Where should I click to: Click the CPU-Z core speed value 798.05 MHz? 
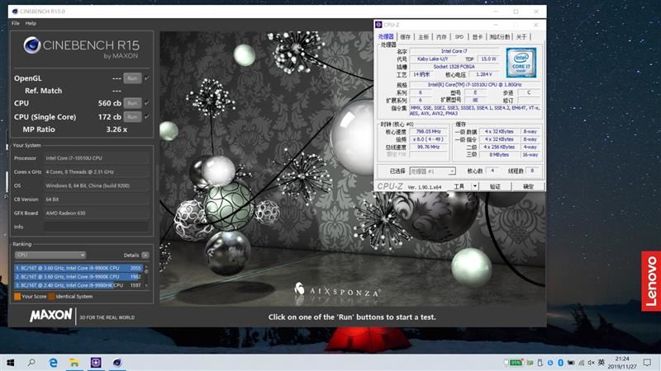click(428, 132)
